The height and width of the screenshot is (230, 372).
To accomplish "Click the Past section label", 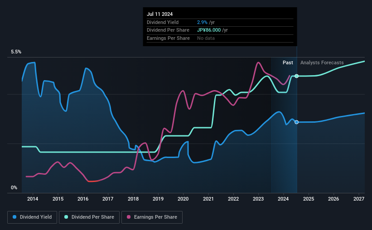I will pos(288,62).
